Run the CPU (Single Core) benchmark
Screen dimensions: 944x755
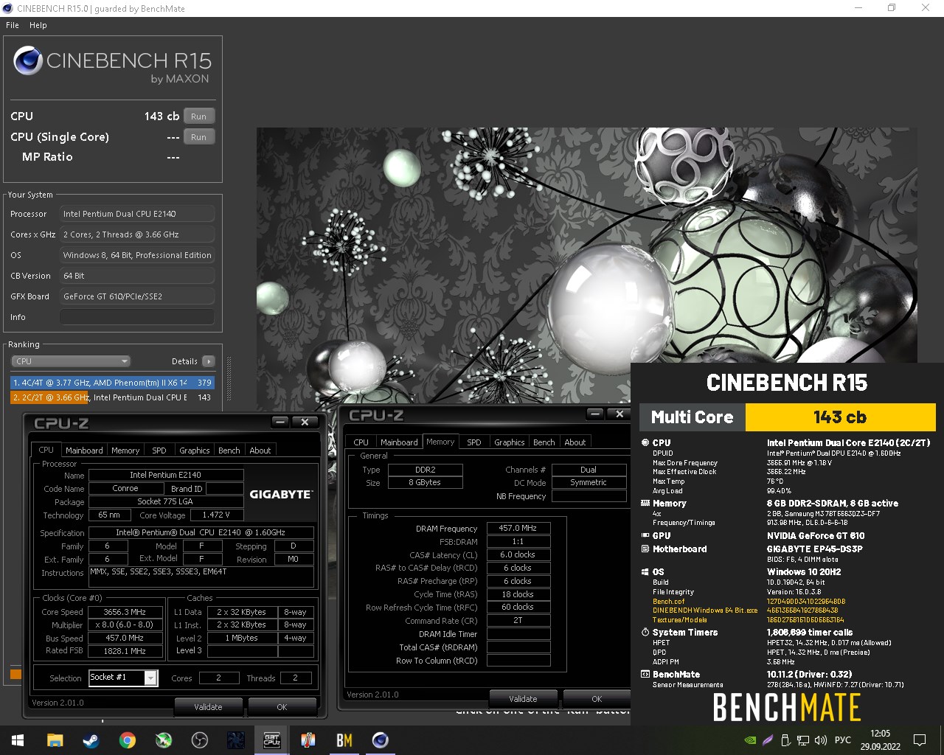click(199, 137)
